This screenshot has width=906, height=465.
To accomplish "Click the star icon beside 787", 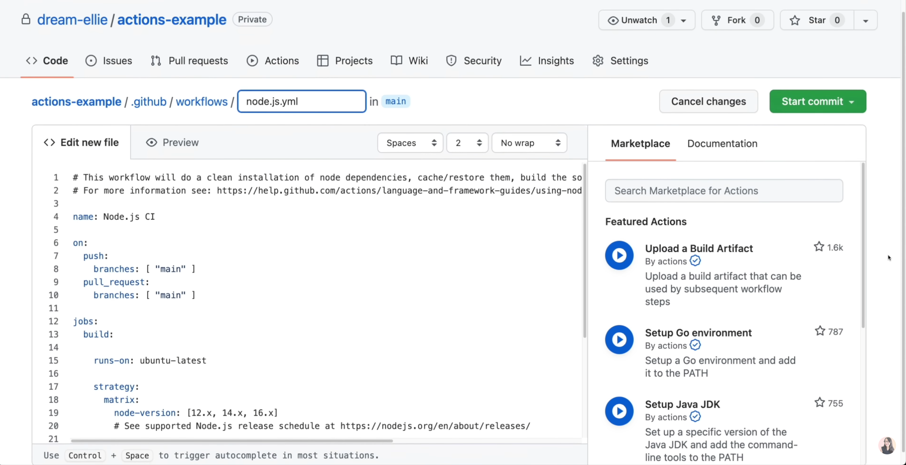I will click(819, 331).
